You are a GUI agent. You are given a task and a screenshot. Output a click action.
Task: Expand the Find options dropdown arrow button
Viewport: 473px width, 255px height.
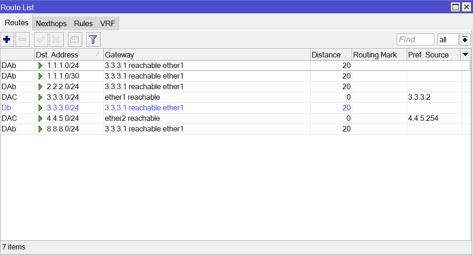click(x=465, y=40)
